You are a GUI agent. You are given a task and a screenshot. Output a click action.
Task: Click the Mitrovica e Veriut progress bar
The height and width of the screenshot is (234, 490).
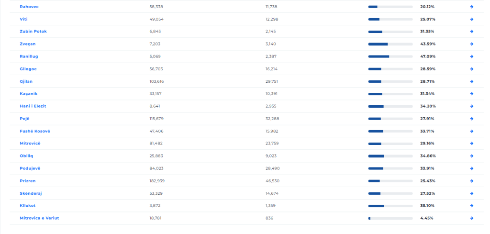point(390,218)
